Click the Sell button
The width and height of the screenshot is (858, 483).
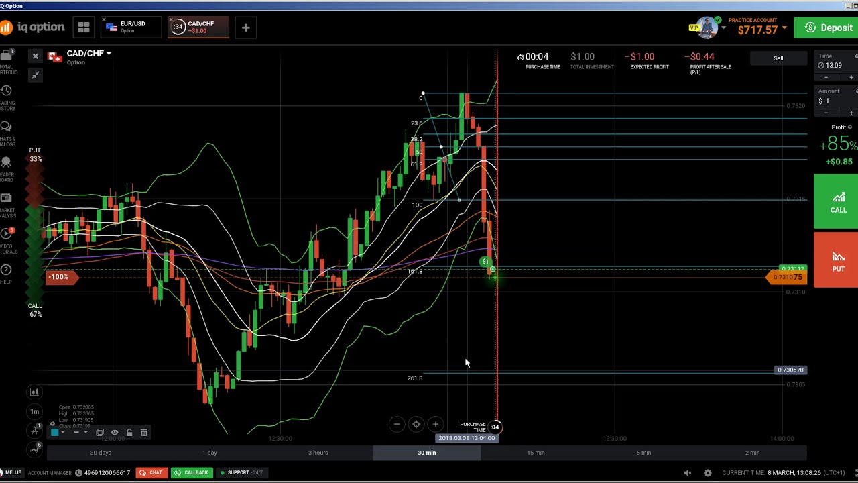coord(778,58)
